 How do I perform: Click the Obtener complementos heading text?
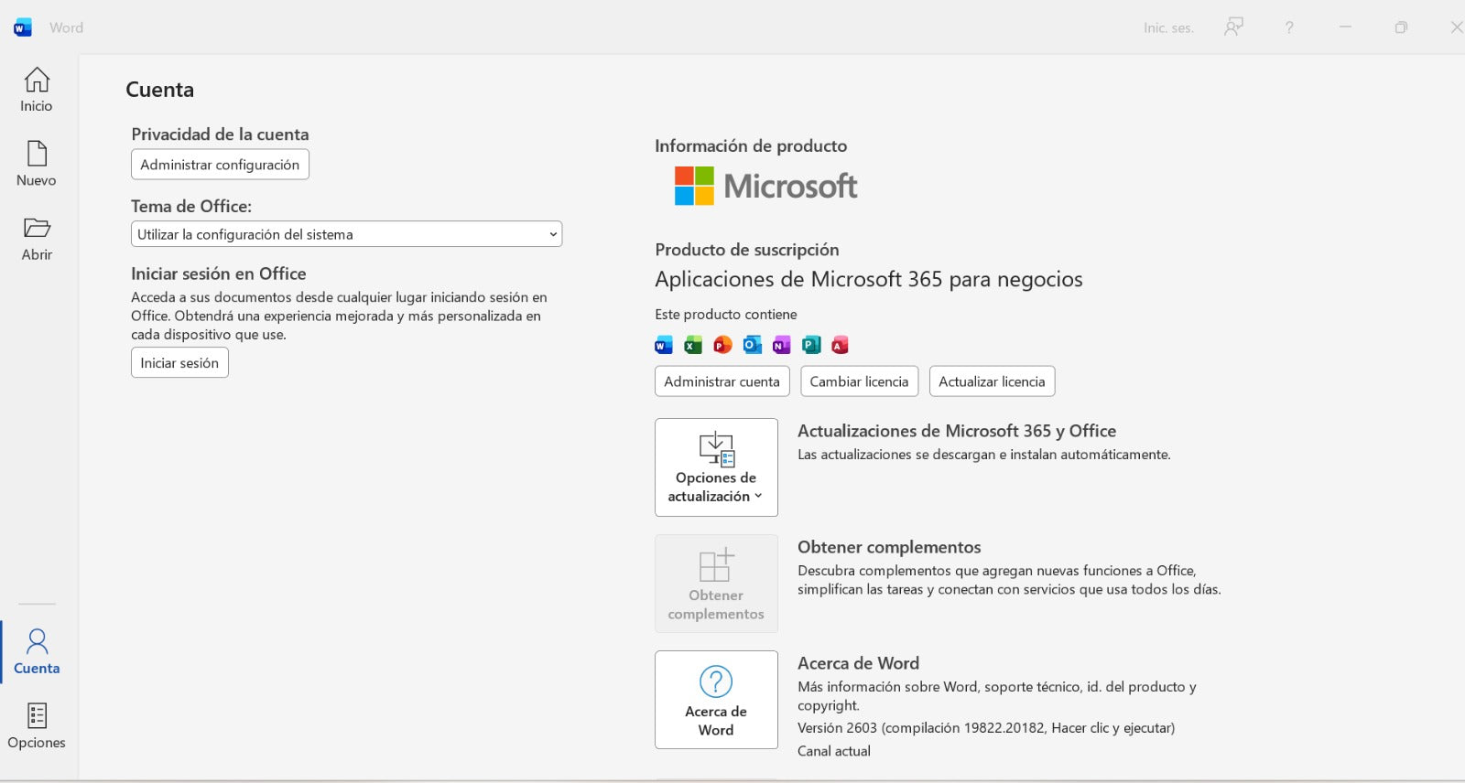(x=889, y=547)
